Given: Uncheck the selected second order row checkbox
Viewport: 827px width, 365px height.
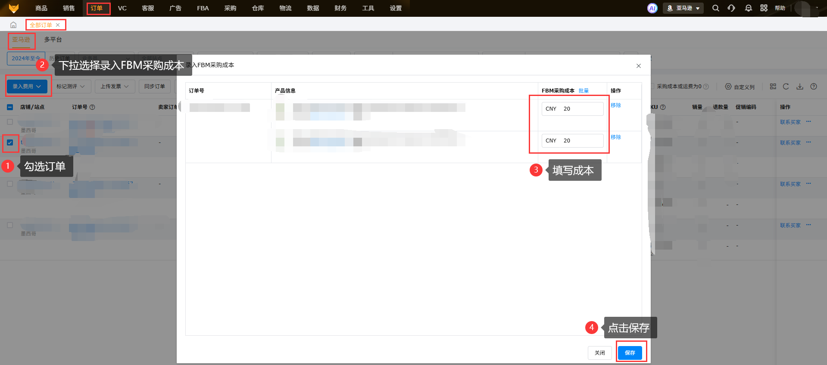Looking at the screenshot, I should pos(10,142).
